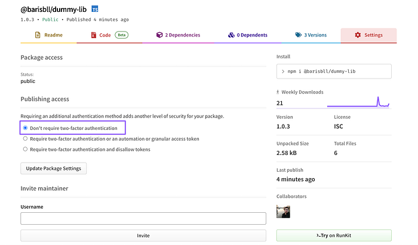Viewport: 418px width, 245px height.
Task: Select 2FA and disallow tokens option
Action: point(25,149)
